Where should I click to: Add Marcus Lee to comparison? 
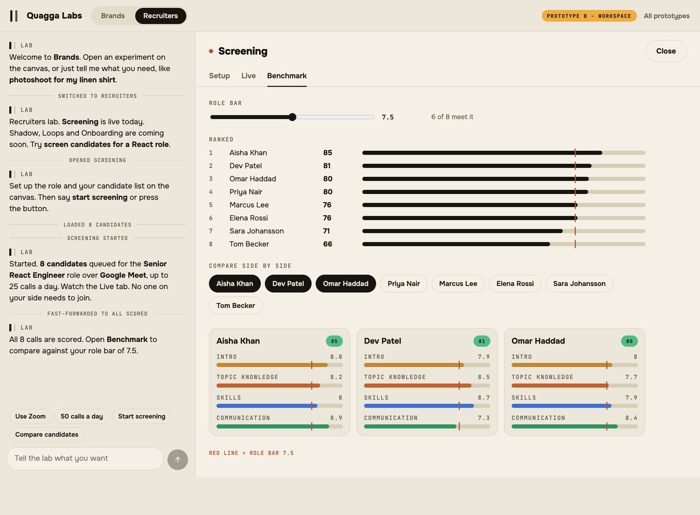458,284
